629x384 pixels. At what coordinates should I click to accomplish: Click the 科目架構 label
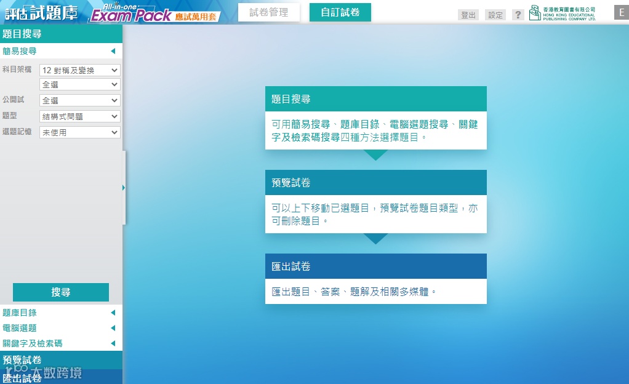(17, 70)
